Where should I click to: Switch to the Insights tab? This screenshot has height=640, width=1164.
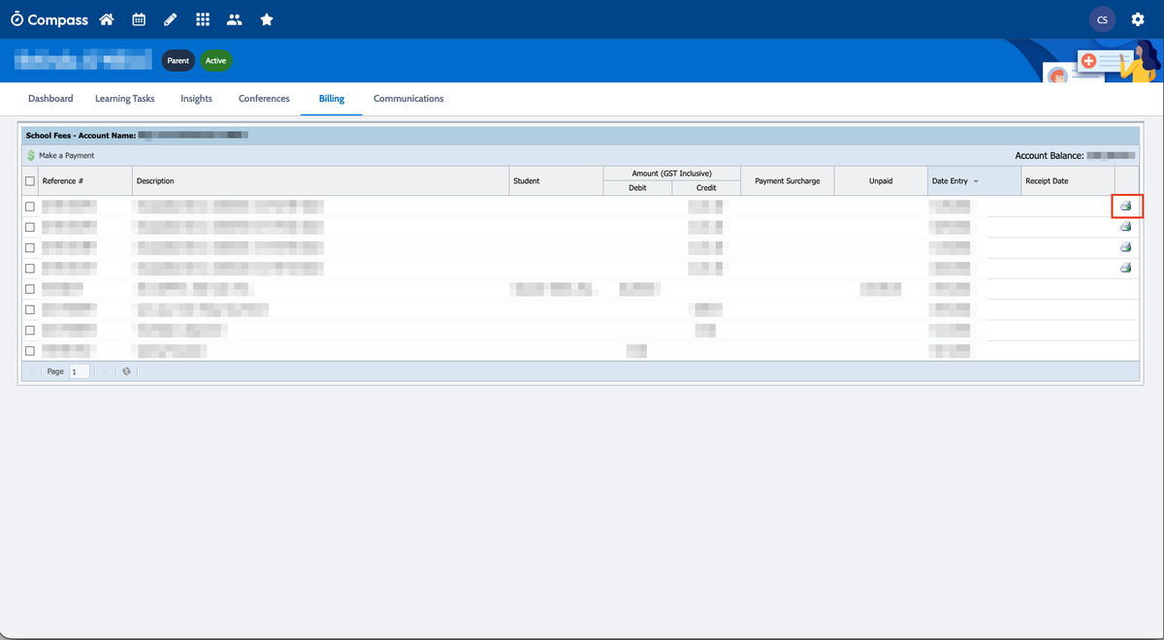point(197,99)
